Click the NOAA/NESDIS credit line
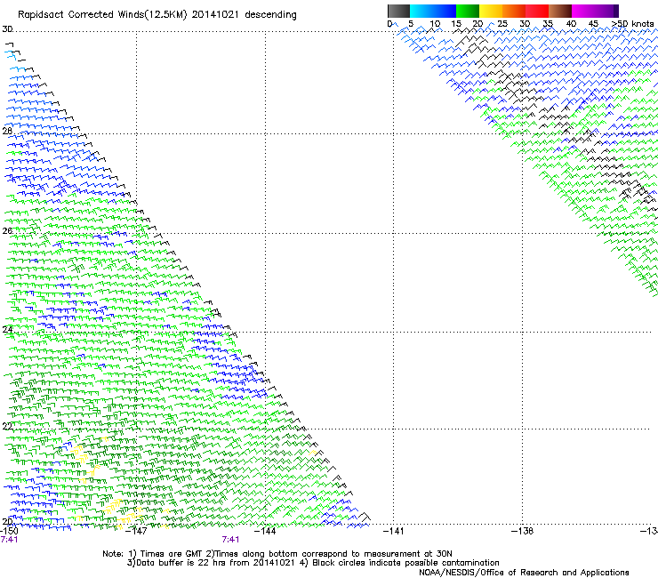The width and height of the screenshot is (658, 578). pos(524,572)
